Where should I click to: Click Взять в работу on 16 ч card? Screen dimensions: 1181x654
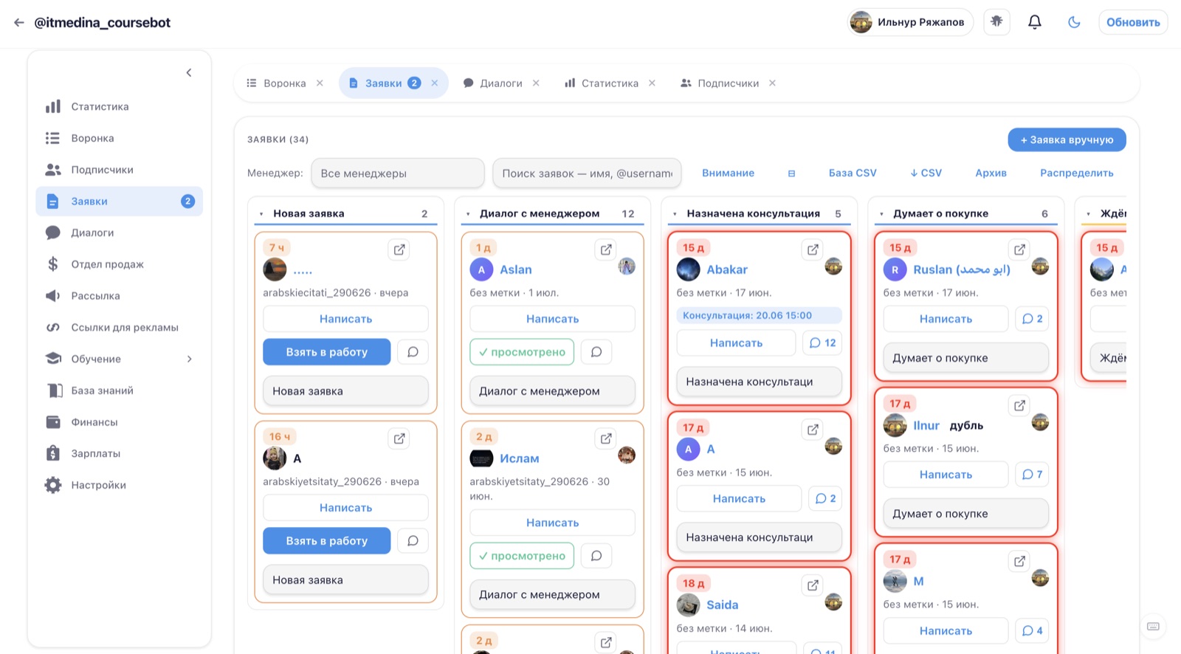(327, 541)
